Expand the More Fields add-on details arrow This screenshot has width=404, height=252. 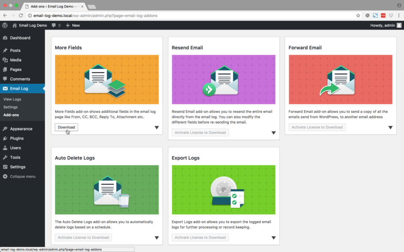tap(157, 128)
